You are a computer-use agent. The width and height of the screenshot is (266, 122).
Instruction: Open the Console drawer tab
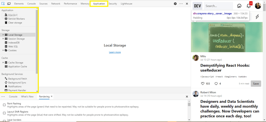tap(13, 97)
